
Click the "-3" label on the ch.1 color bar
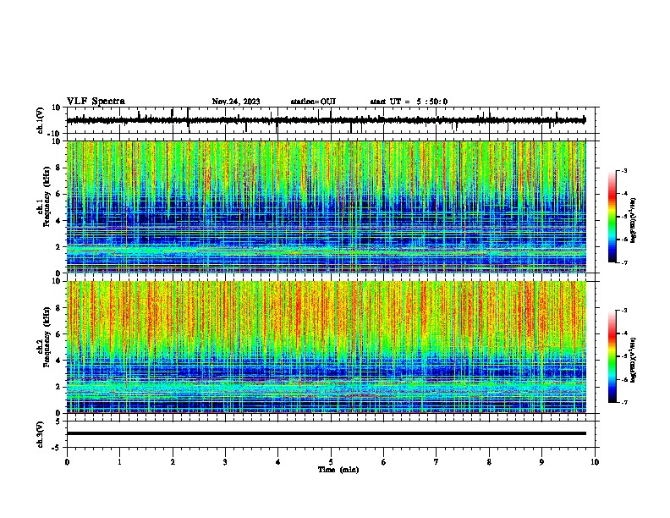[623, 170]
